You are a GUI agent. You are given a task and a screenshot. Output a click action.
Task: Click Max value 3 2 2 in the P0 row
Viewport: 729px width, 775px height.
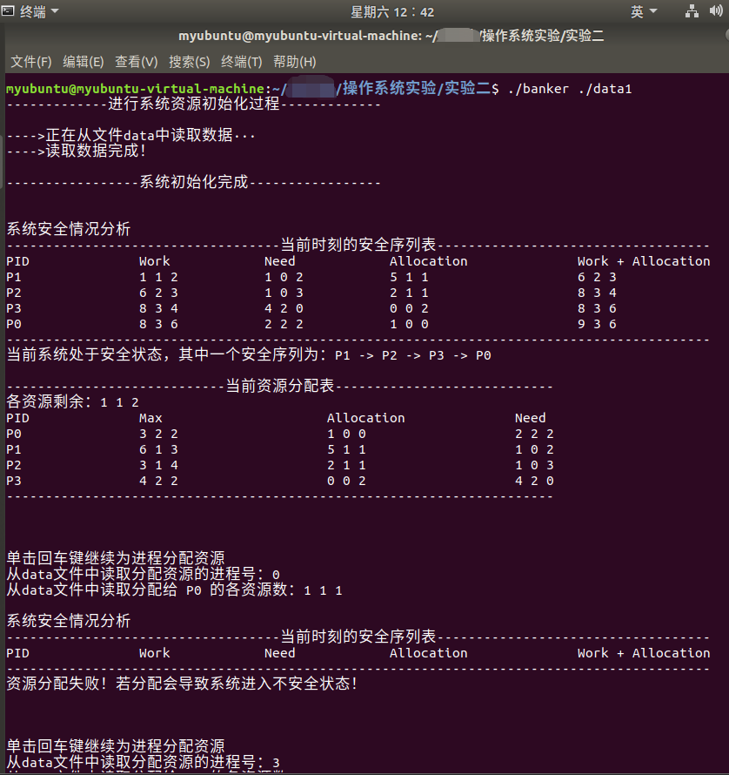[x=158, y=434]
